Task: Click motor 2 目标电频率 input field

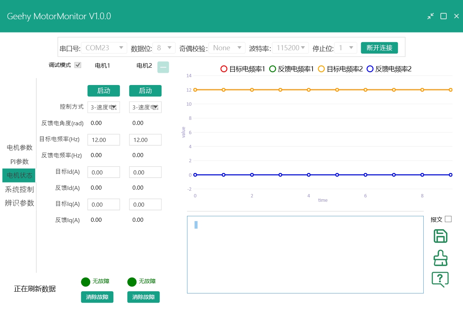Action: pos(145,140)
